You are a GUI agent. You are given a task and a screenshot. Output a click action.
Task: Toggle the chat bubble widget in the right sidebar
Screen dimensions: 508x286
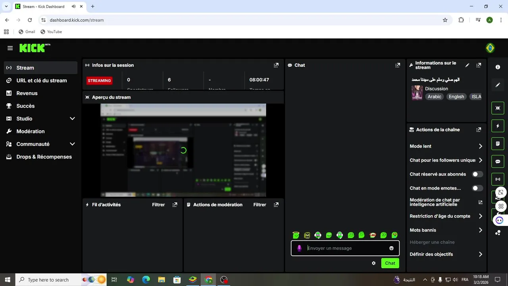tap(498, 161)
